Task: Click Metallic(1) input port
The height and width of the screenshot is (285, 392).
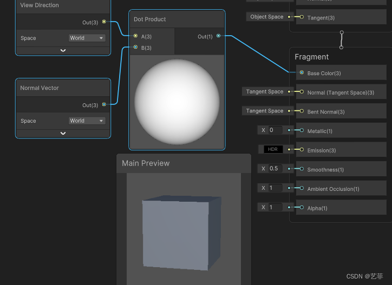Action: [302, 130]
